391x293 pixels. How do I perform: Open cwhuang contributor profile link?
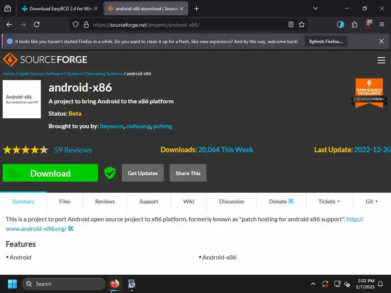(138, 126)
